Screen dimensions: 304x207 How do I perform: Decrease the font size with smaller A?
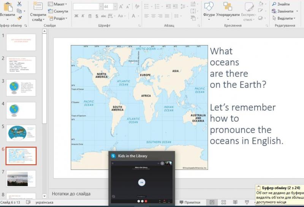click(x=128, y=7)
